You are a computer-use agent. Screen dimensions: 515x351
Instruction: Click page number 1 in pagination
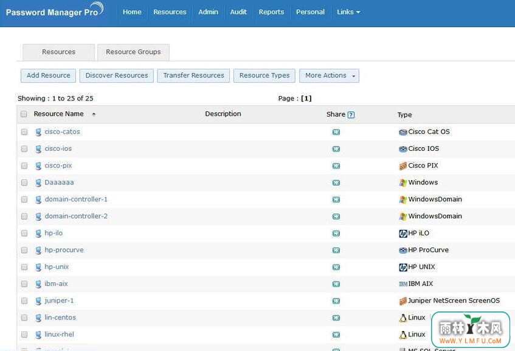point(306,99)
